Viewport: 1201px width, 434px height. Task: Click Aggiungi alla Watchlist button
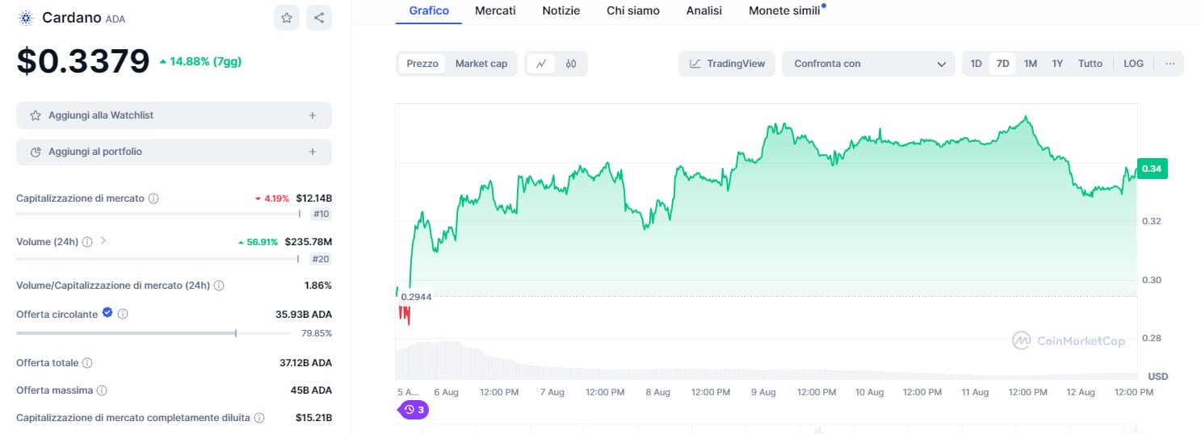click(174, 115)
